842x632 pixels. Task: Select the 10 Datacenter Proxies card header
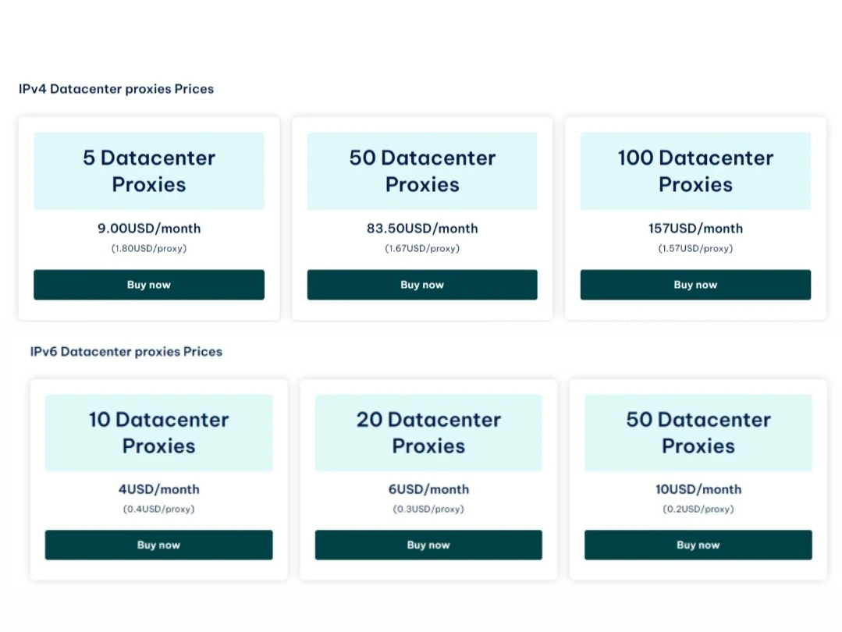(x=158, y=432)
